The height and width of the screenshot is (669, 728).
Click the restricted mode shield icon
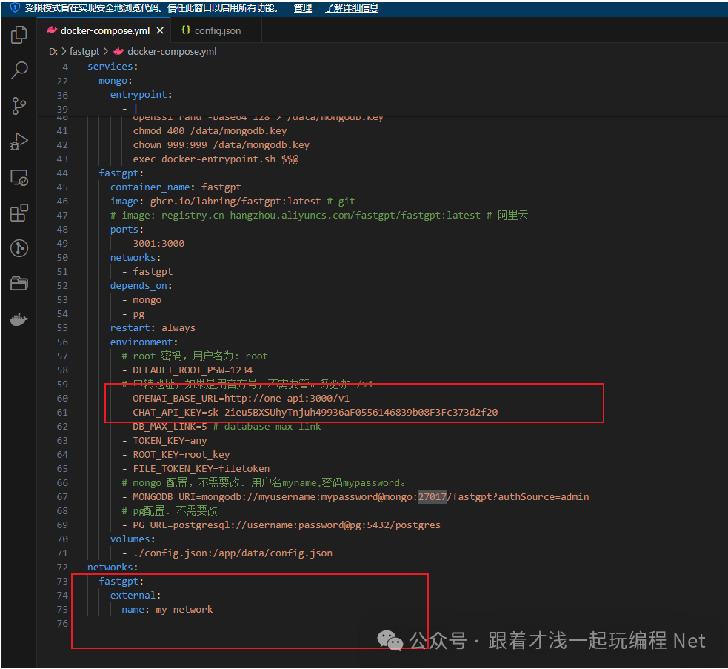(15, 8)
